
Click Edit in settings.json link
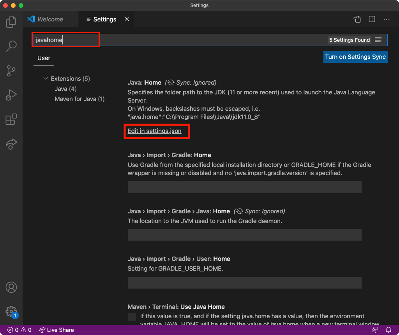154,131
